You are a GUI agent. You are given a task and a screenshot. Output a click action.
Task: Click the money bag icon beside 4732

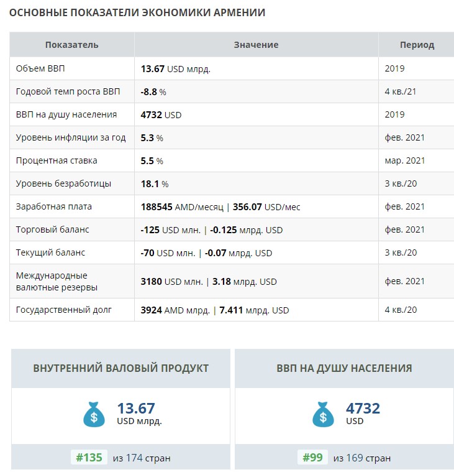coord(323,414)
